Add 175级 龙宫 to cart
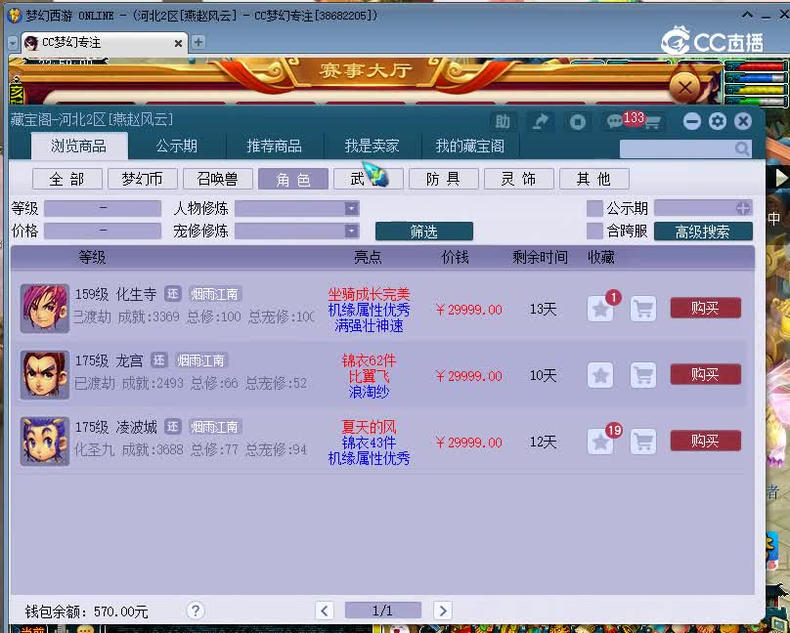Screen dimensions: 790x633 [x=643, y=375]
